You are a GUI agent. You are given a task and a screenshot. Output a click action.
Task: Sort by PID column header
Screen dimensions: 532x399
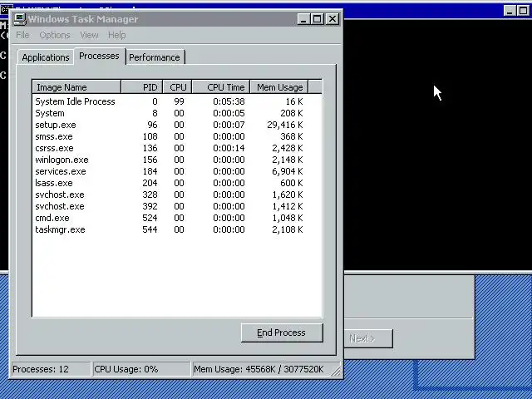[142, 87]
